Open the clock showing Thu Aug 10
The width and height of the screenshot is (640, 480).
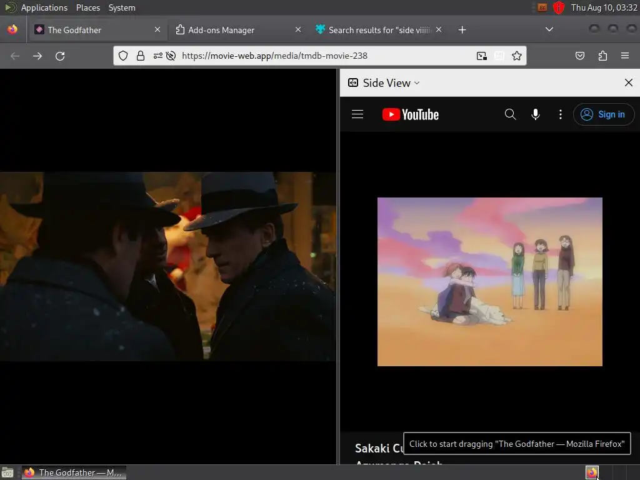pos(604,7)
